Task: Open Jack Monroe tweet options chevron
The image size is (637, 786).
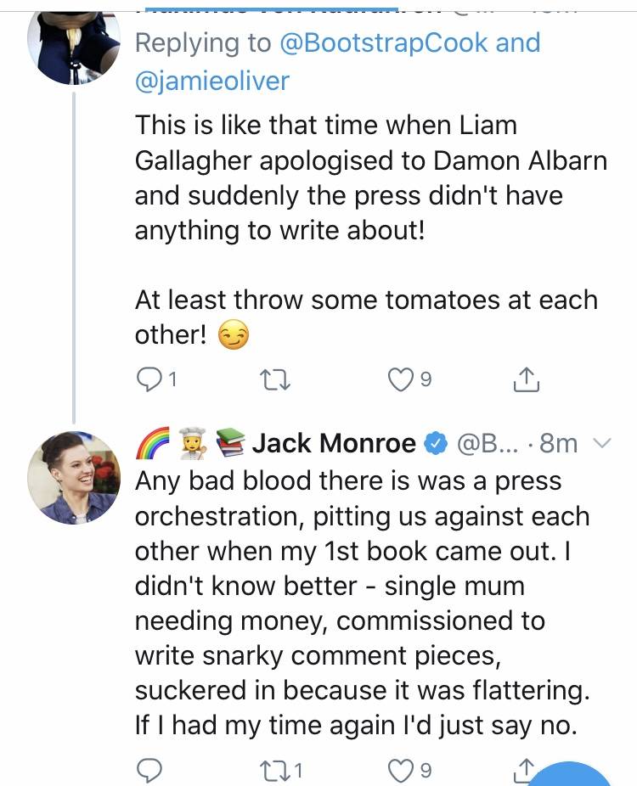Action: coord(602,443)
